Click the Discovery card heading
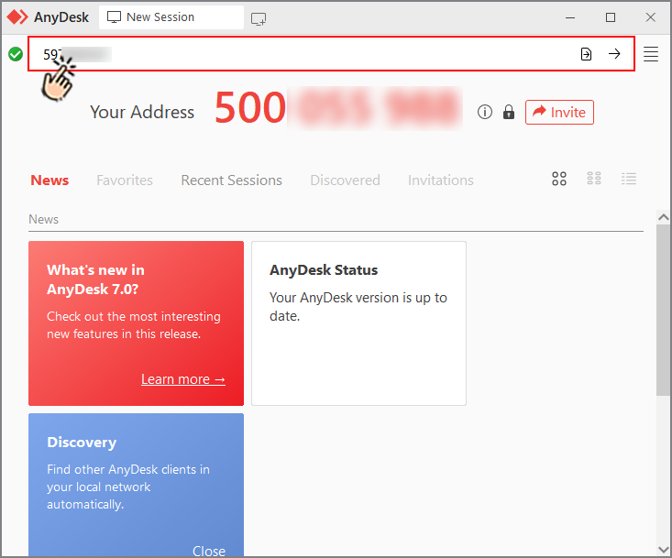Viewport: 672px width, 558px height. (x=82, y=443)
